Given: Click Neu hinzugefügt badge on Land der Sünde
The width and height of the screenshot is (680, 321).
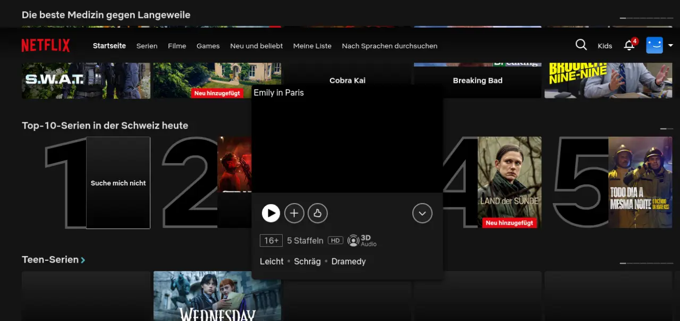Looking at the screenshot, I should [x=509, y=223].
